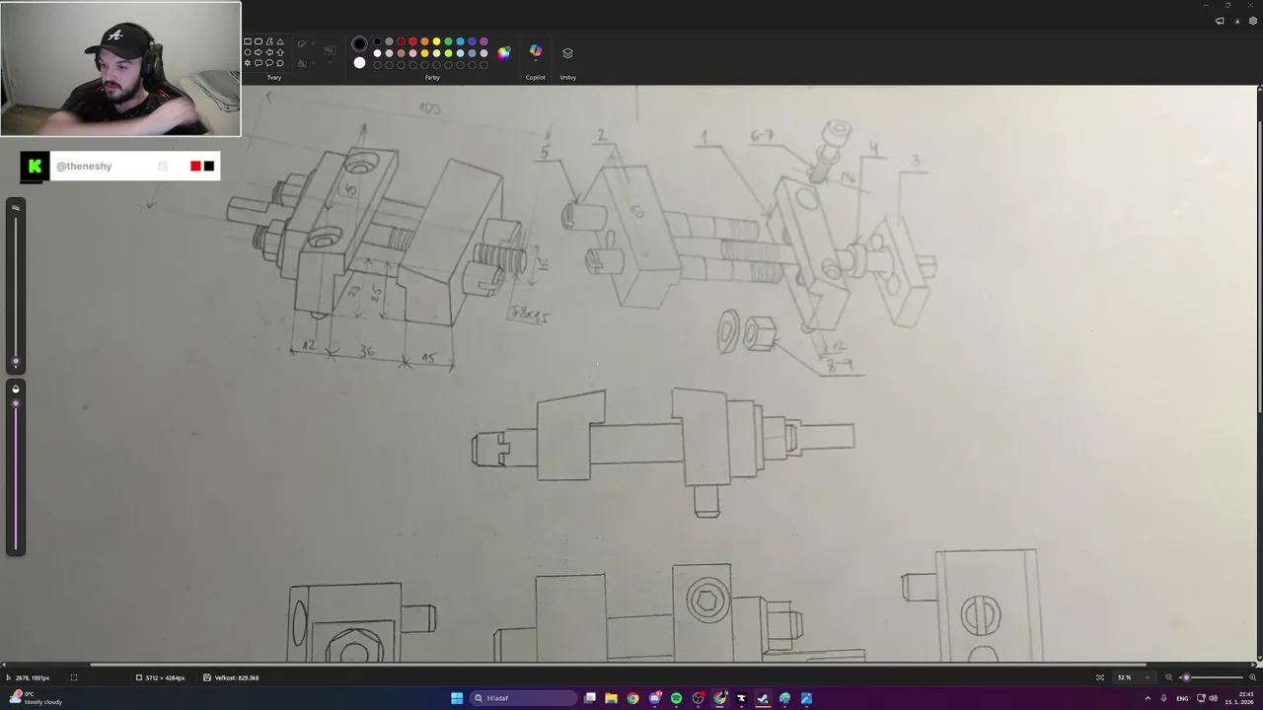Click the horizontal canvas scrollbar

(619, 666)
